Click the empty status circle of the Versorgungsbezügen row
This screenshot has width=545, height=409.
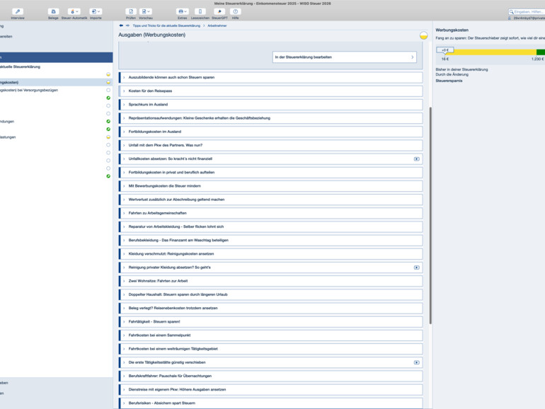coord(108,90)
